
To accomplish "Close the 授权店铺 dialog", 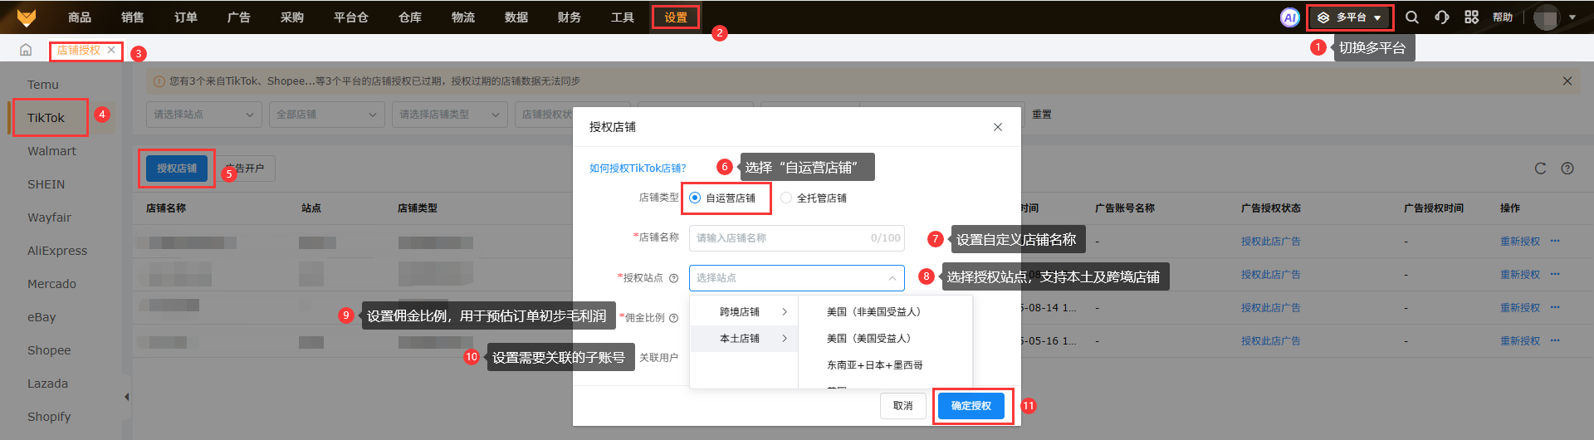I will 998,127.
